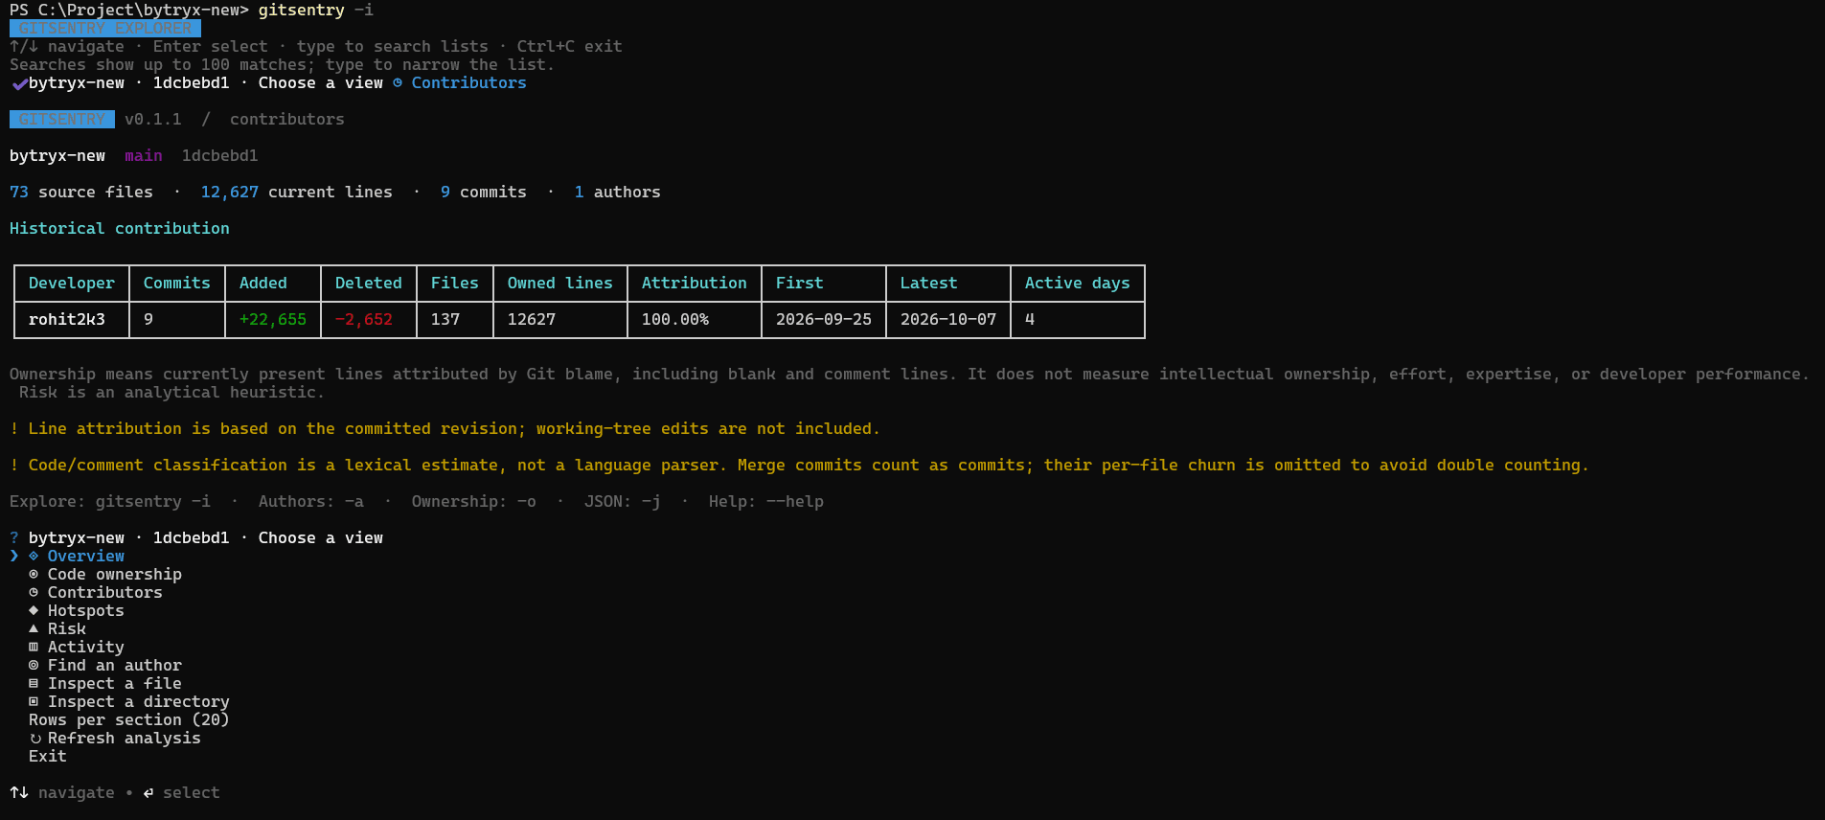Click the Code ownership bullet icon

34,575
